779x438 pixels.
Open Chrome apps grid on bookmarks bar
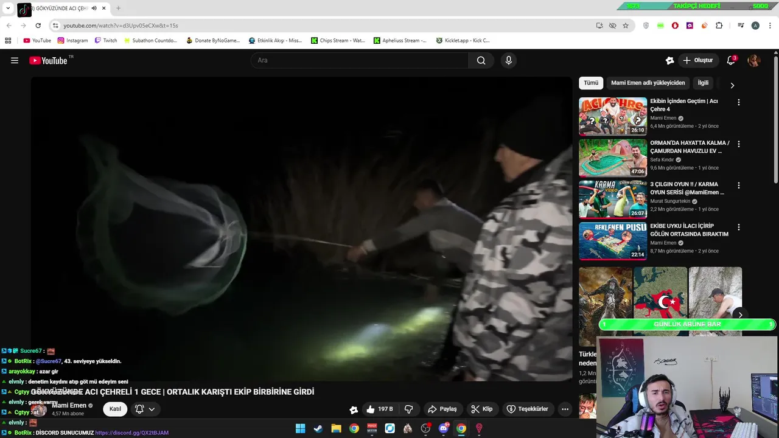coord(8,41)
